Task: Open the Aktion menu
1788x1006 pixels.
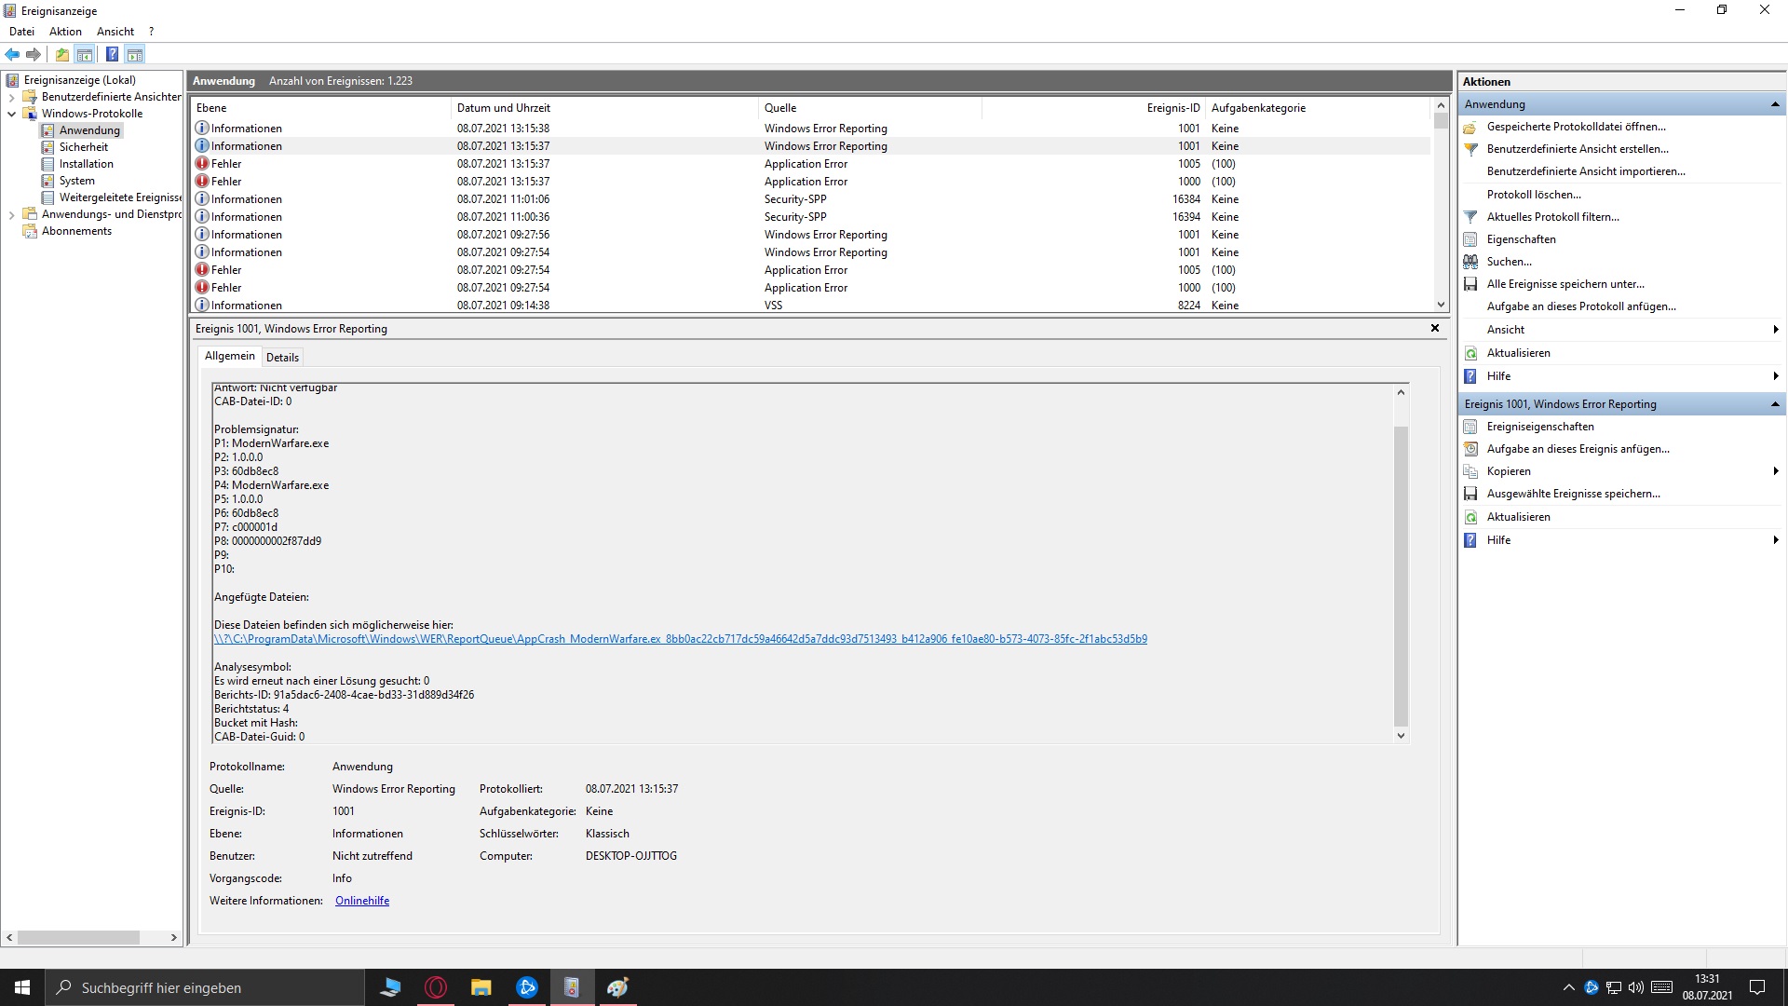Action: (65, 31)
